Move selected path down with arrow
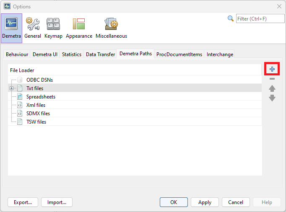The image size is (286, 212). point(272,98)
